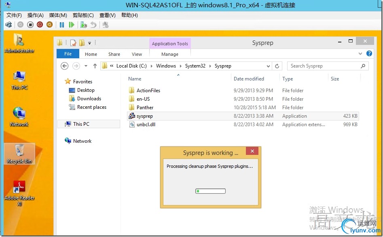This screenshot has height=237, width=383.
Task: Open the 查看(V) menu
Action: click(x=108, y=15)
